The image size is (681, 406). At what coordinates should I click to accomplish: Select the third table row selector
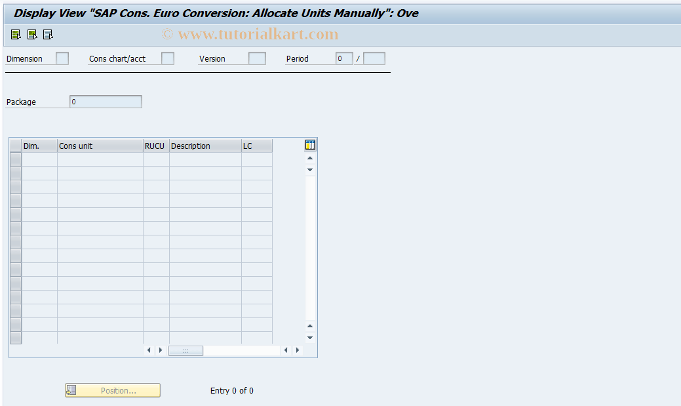point(15,186)
